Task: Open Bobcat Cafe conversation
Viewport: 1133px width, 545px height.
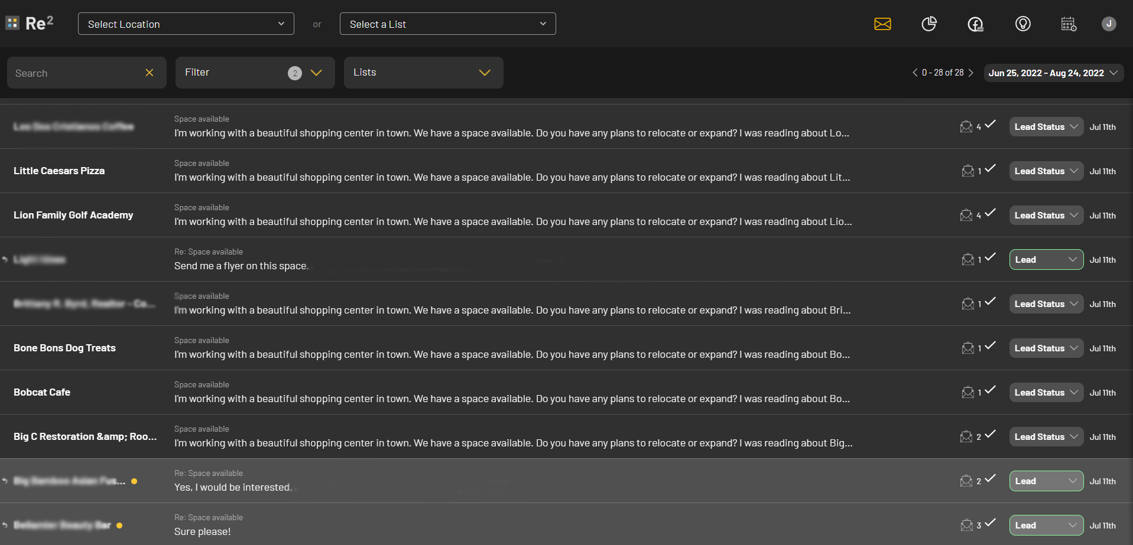Action: [42, 392]
